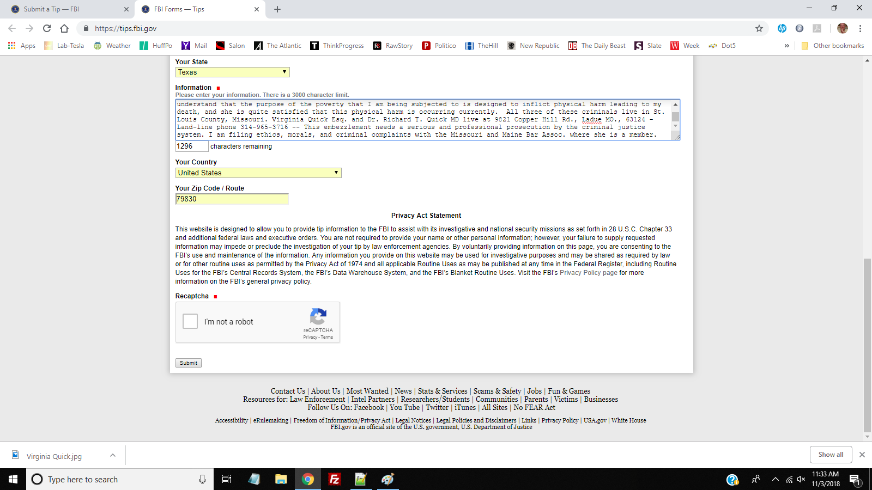Check the I'm not a robot box

(190, 321)
